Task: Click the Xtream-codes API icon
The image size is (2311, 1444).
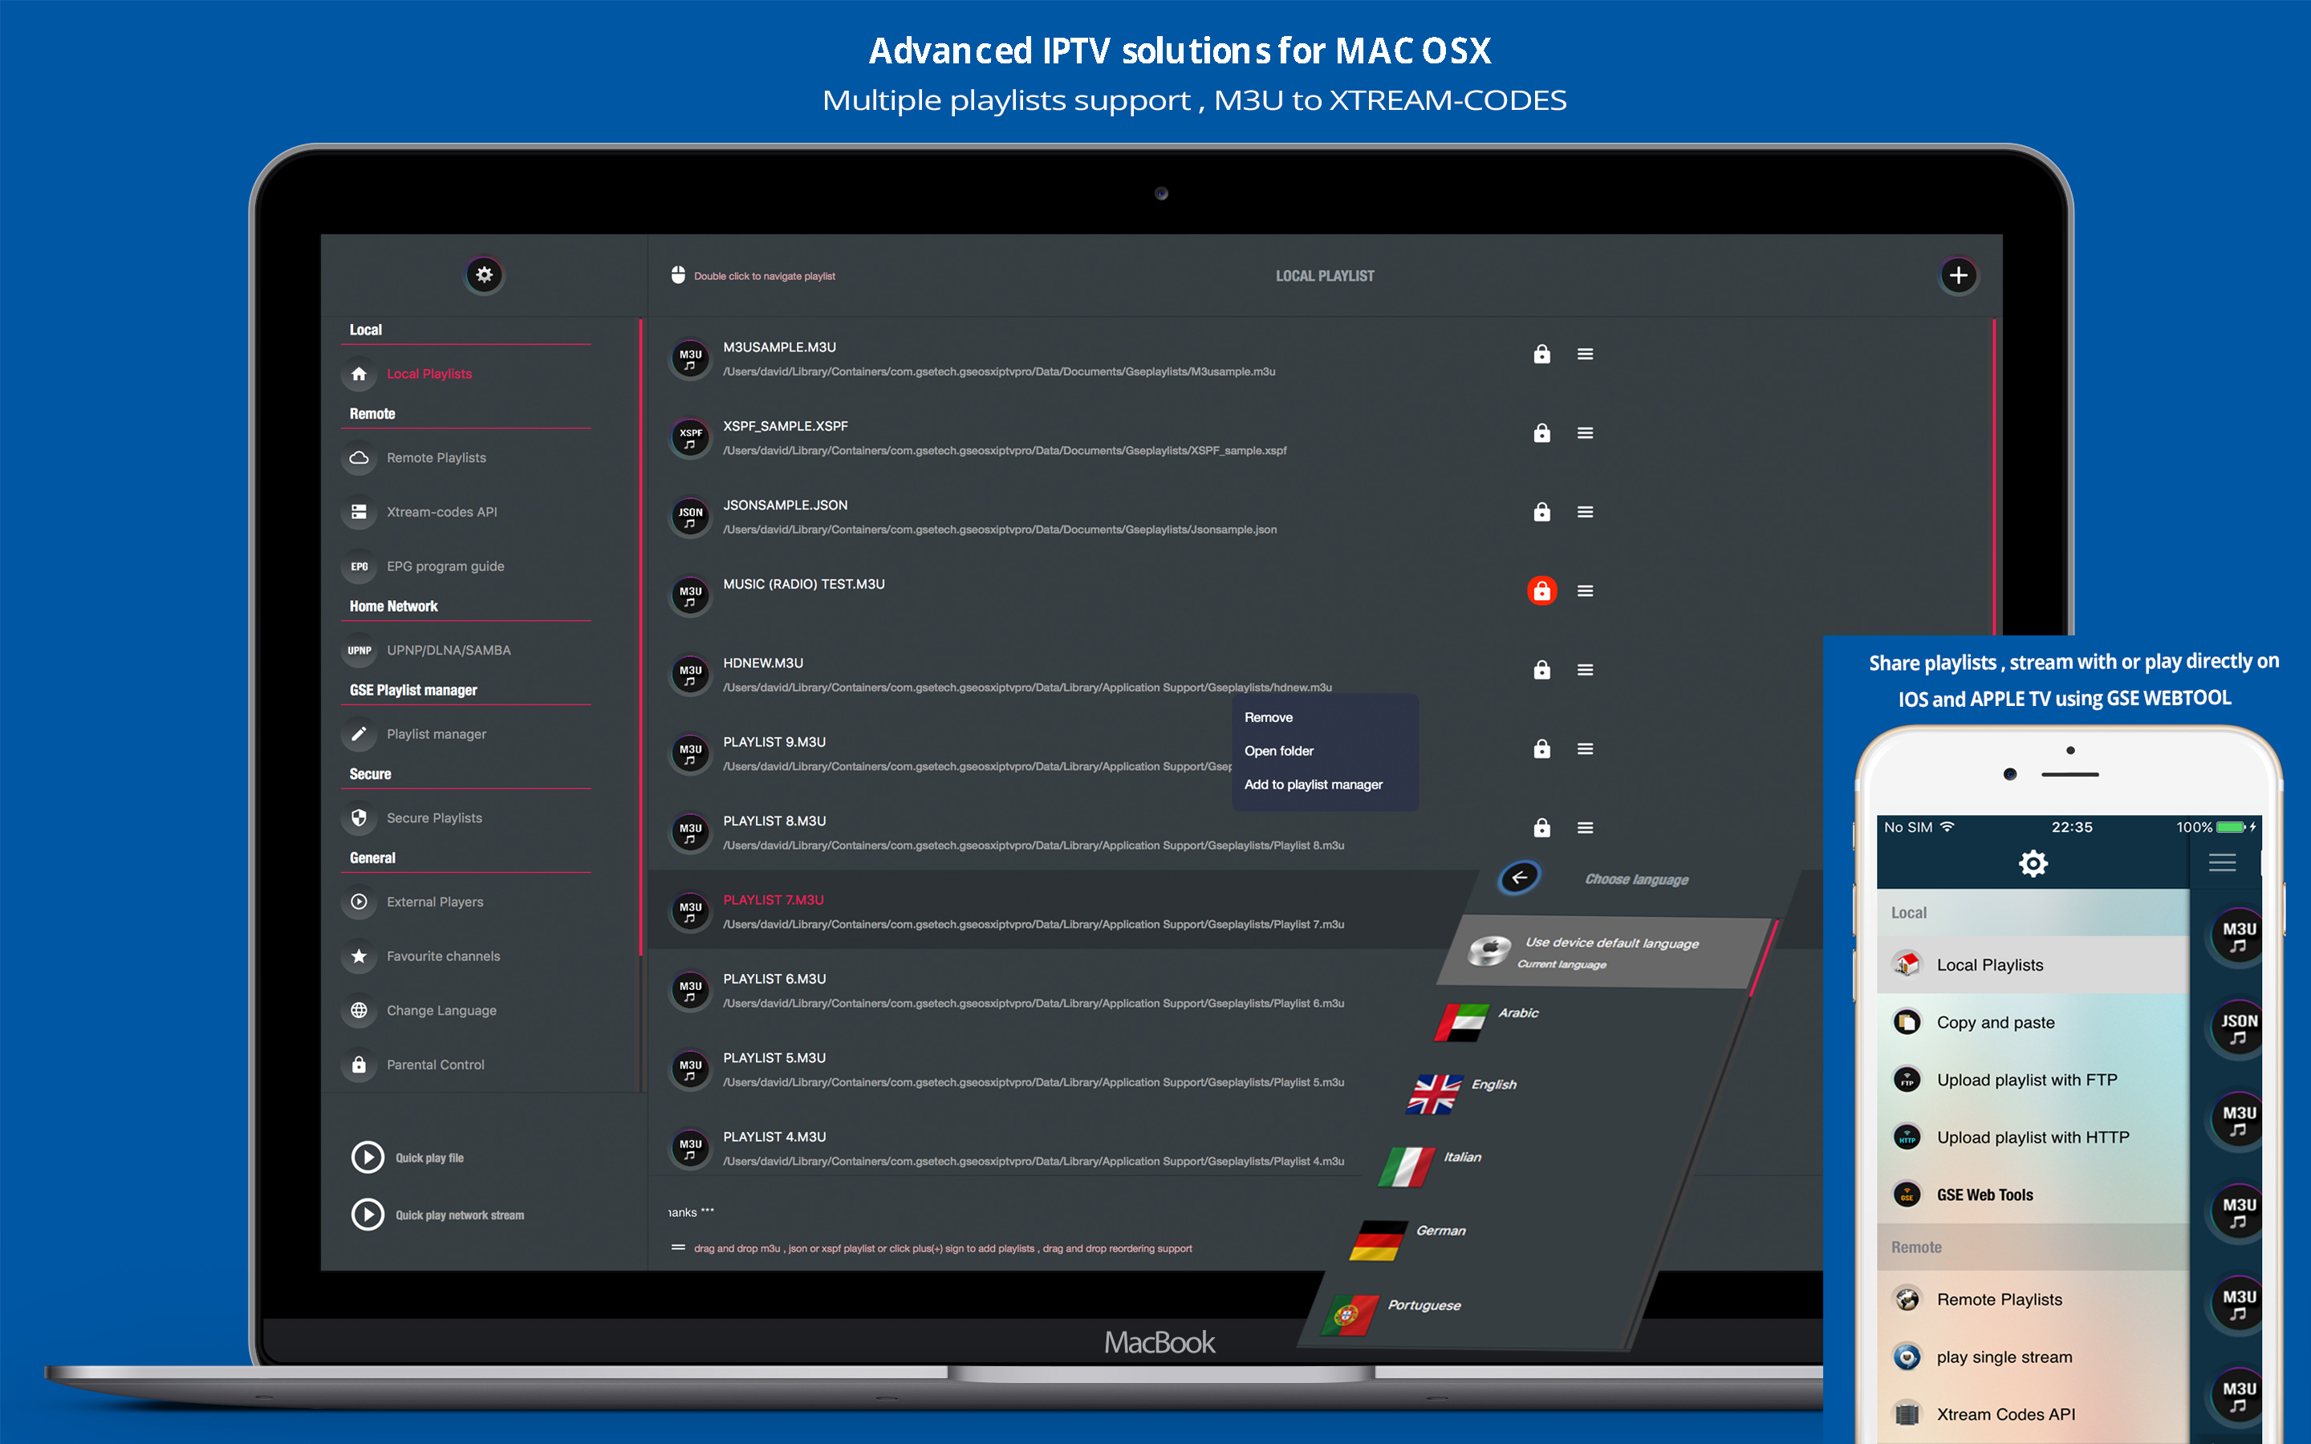Action: click(x=361, y=511)
